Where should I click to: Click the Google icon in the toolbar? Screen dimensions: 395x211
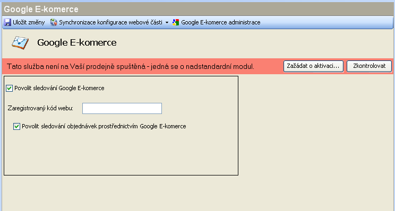pyautogui.click(x=176, y=22)
